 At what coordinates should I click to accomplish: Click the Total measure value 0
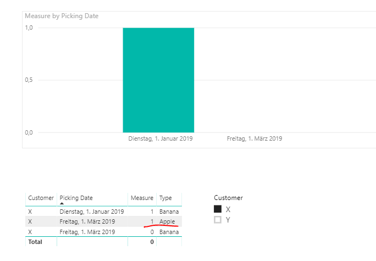tap(152, 242)
